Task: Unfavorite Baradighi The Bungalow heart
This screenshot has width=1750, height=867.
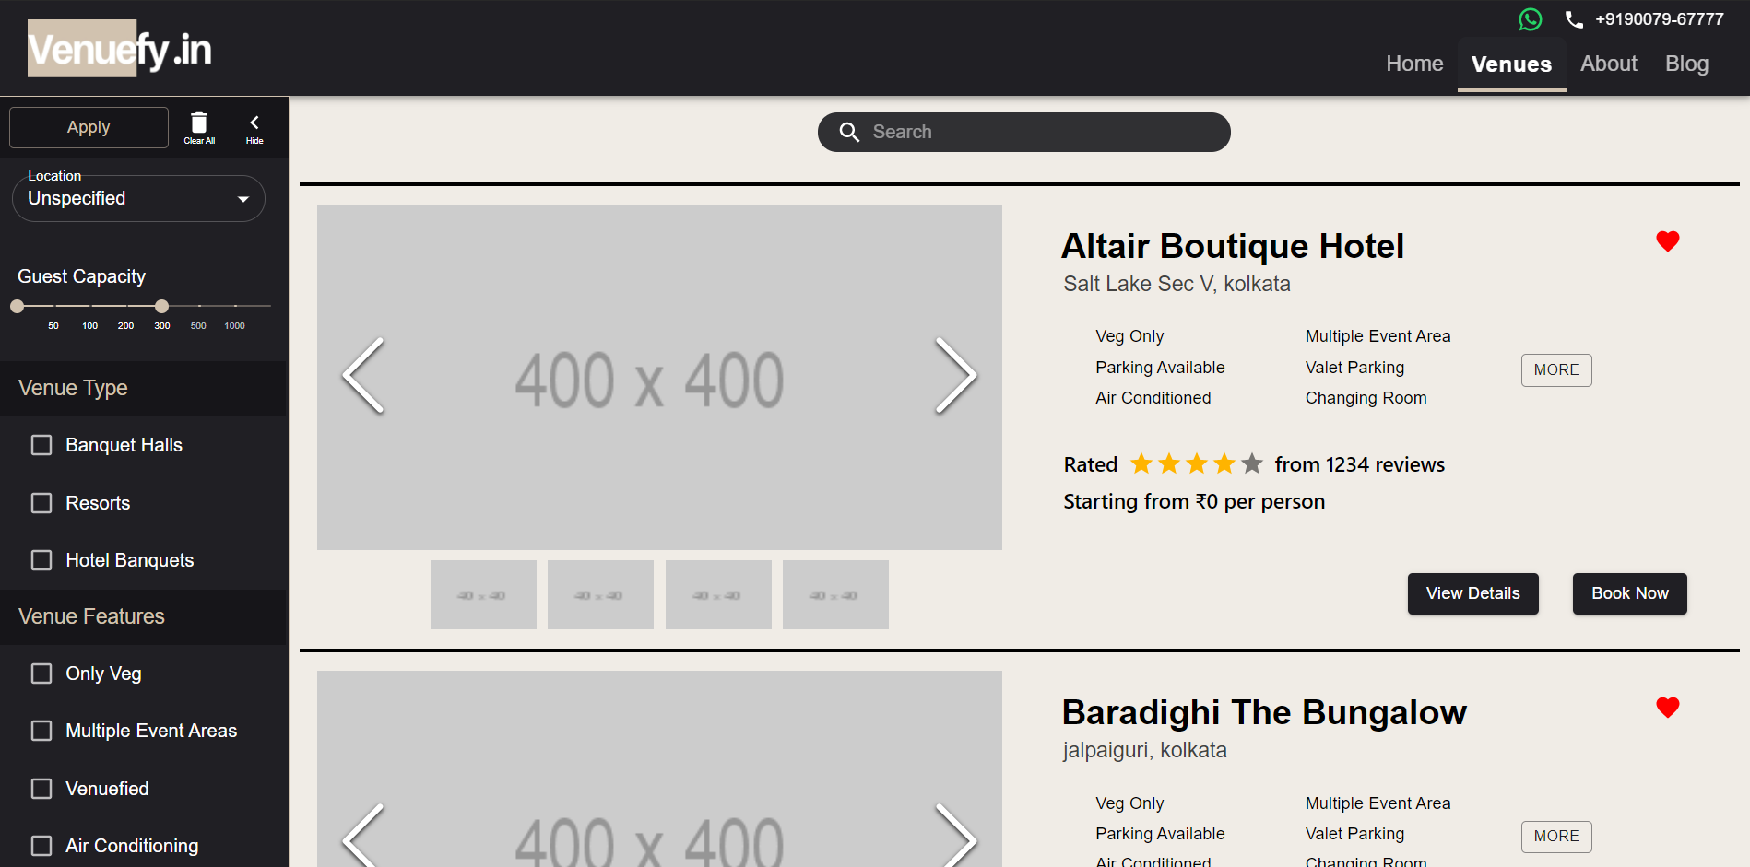Action: coord(1668,707)
